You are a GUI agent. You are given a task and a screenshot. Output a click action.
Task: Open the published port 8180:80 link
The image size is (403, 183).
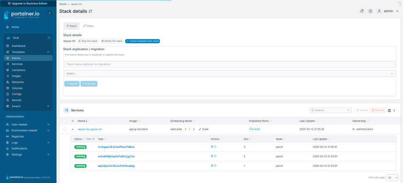255,129
